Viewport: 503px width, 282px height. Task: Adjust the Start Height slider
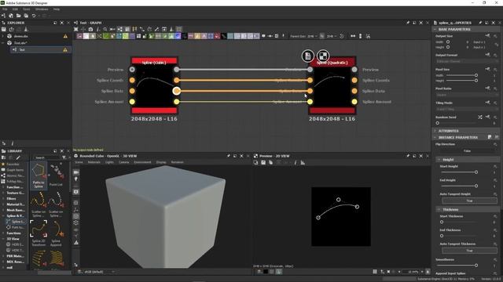(x=459, y=172)
